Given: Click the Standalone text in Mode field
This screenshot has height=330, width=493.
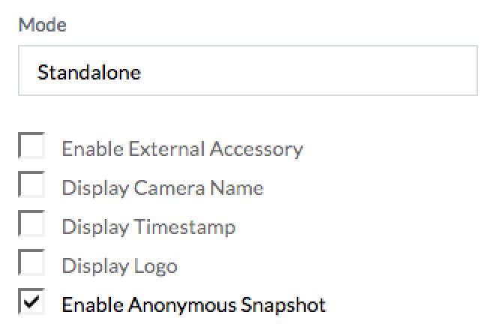Looking at the screenshot, I should (x=89, y=73).
